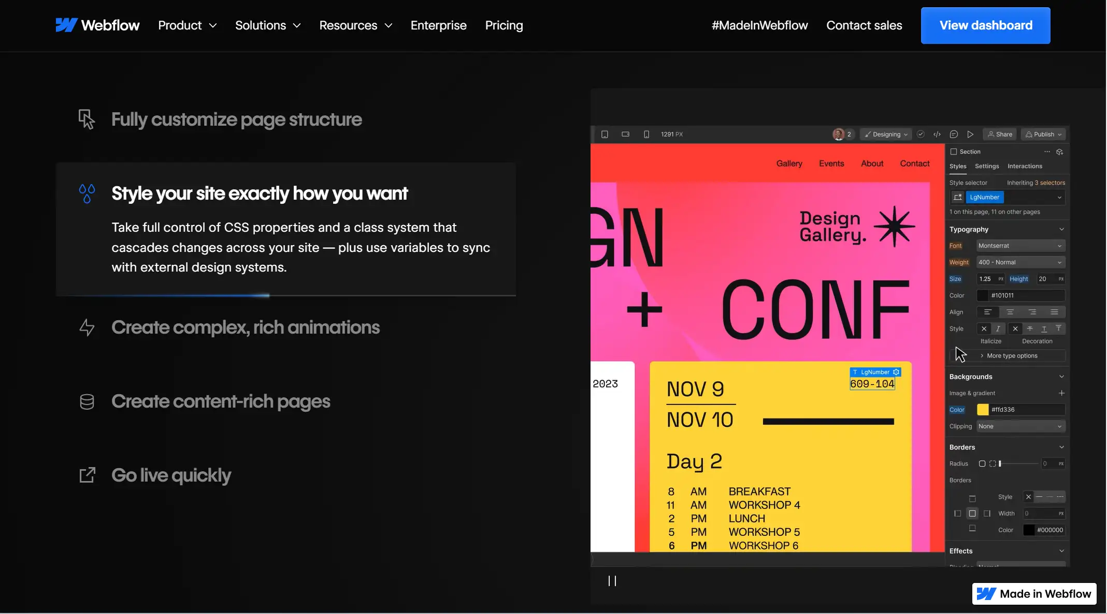The width and height of the screenshot is (1107, 614).
Task: Select right text alignment
Action: (x=1033, y=312)
